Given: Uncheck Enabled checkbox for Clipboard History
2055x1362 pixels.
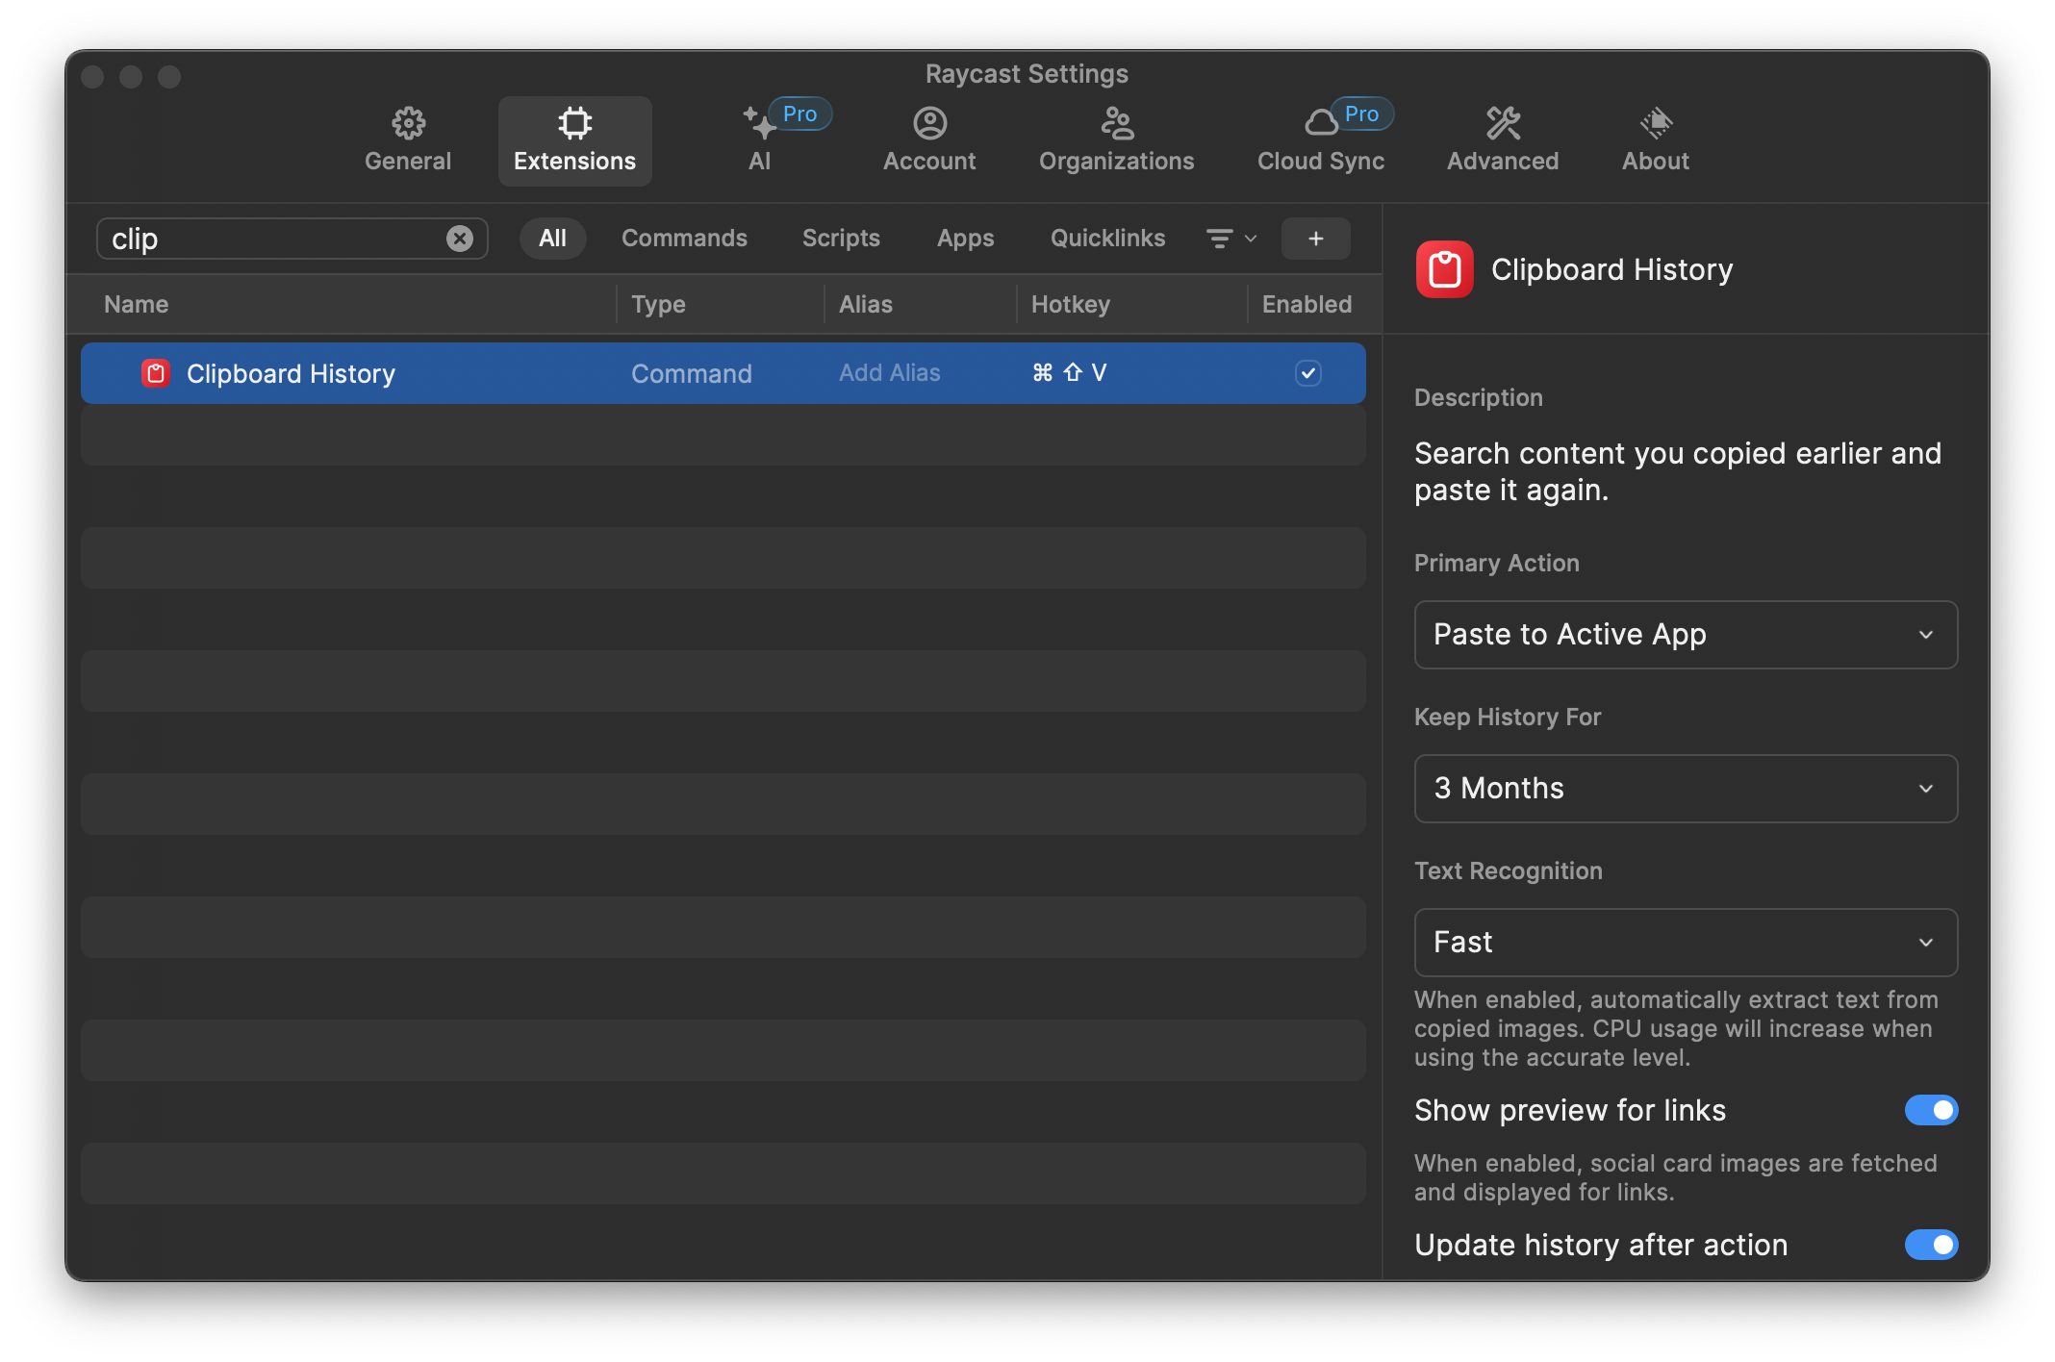Looking at the screenshot, I should pyautogui.click(x=1308, y=373).
